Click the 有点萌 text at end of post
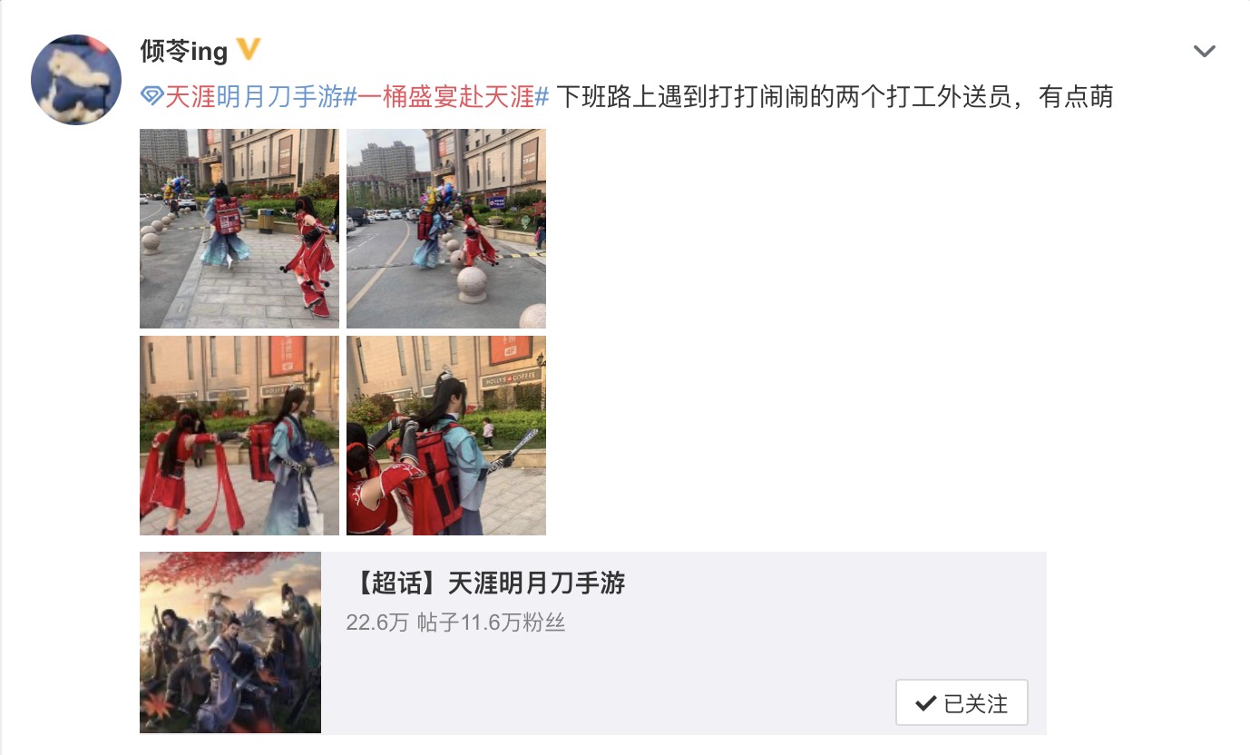1250x755 pixels. [1076, 97]
